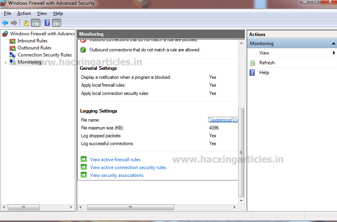Open the %systemroot% log file name link
This screenshot has width=337, height=222.
click(223, 120)
